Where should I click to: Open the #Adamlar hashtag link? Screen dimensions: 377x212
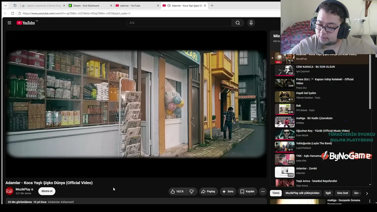(x=54, y=202)
